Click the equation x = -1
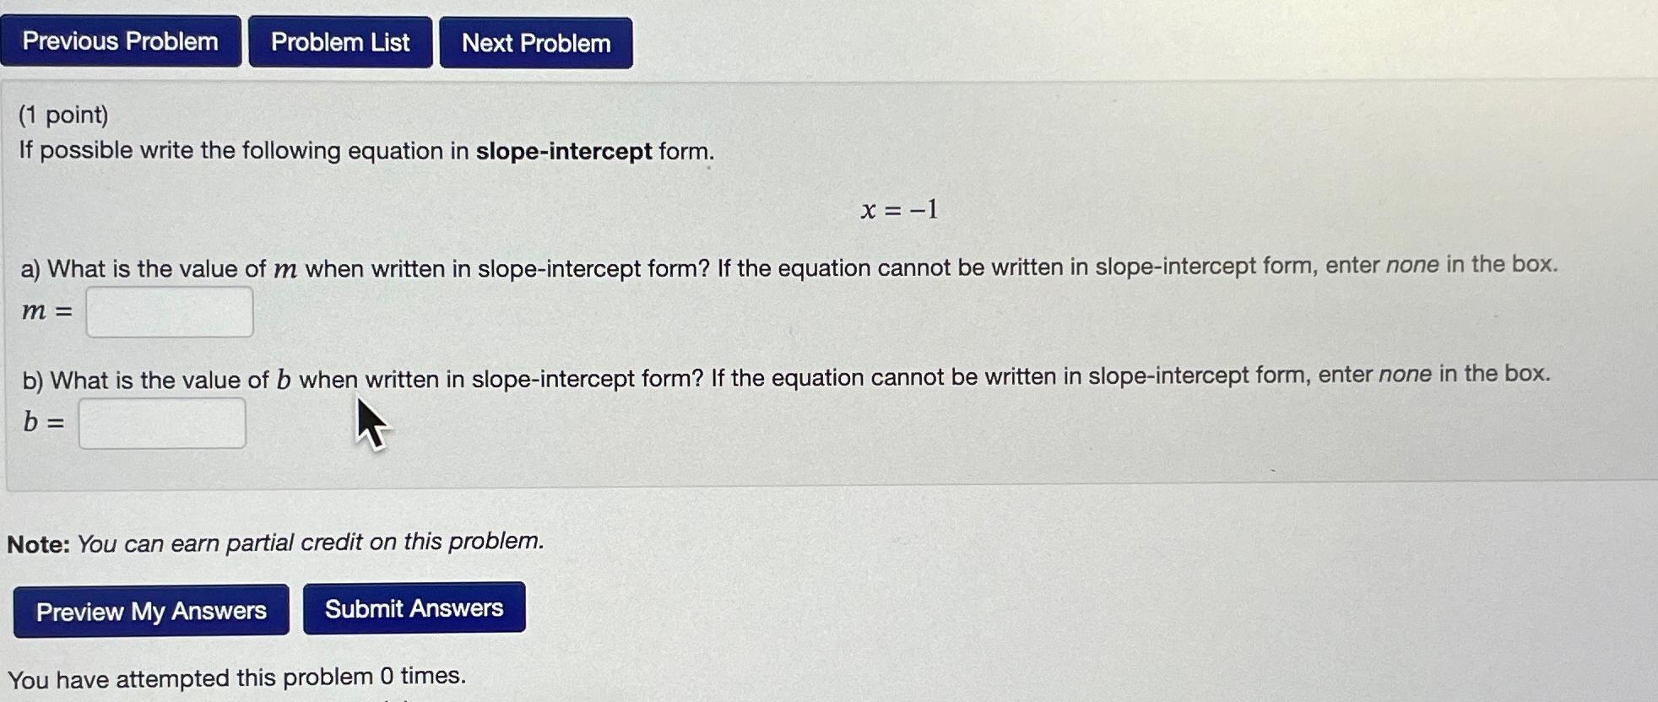 [x=899, y=210]
